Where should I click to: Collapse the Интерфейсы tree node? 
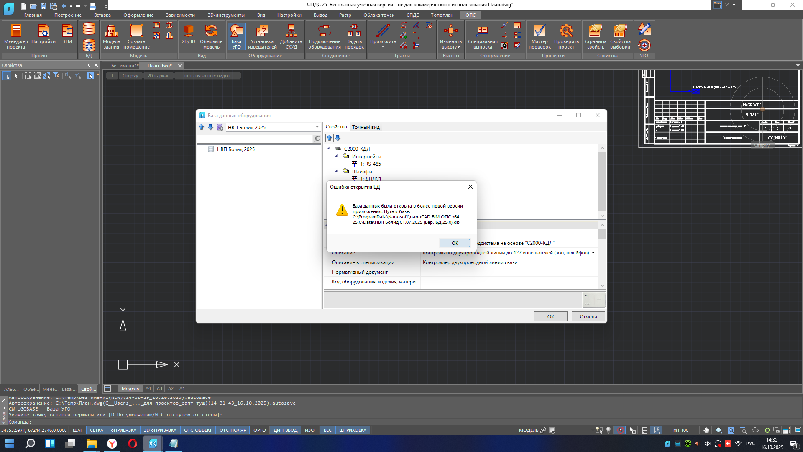click(336, 156)
